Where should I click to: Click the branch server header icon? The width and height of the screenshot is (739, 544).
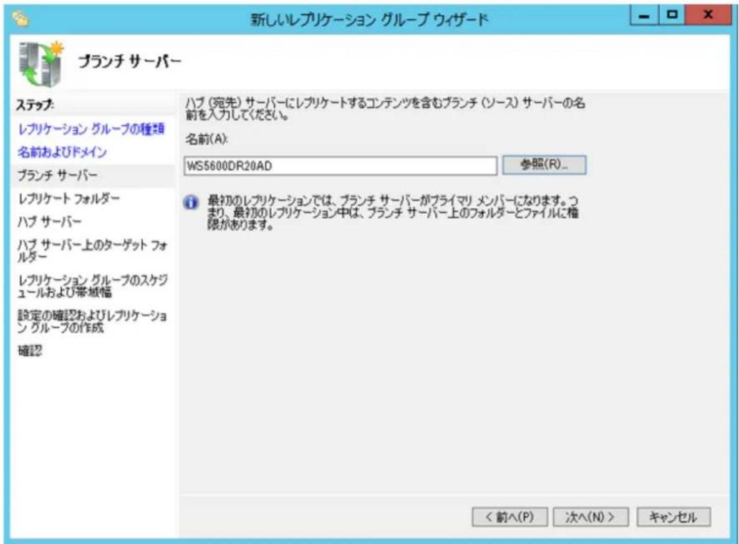pyautogui.click(x=41, y=64)
